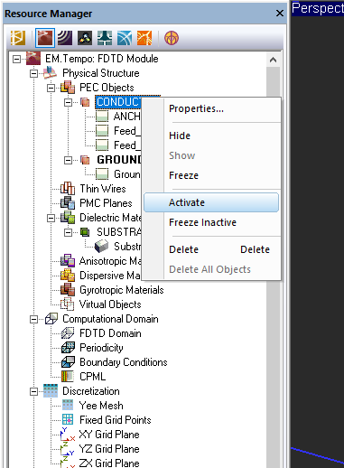Choose Freeze Inactive in the context menu
The height and width of the screenshot is (468, 344).
(x=212, y=222)
